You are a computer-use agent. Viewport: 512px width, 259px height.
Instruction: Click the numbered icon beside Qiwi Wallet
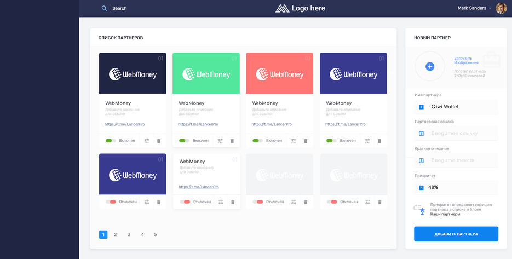[x=421, y=107]
